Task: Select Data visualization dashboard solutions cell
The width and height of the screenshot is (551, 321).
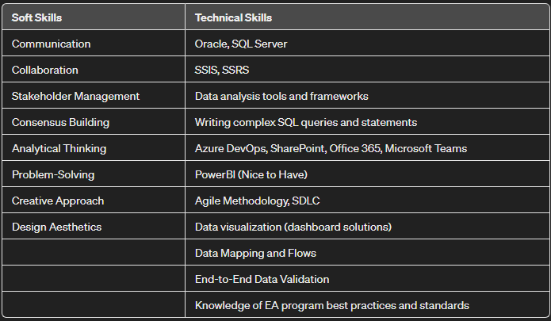Action: pos(367,227)
